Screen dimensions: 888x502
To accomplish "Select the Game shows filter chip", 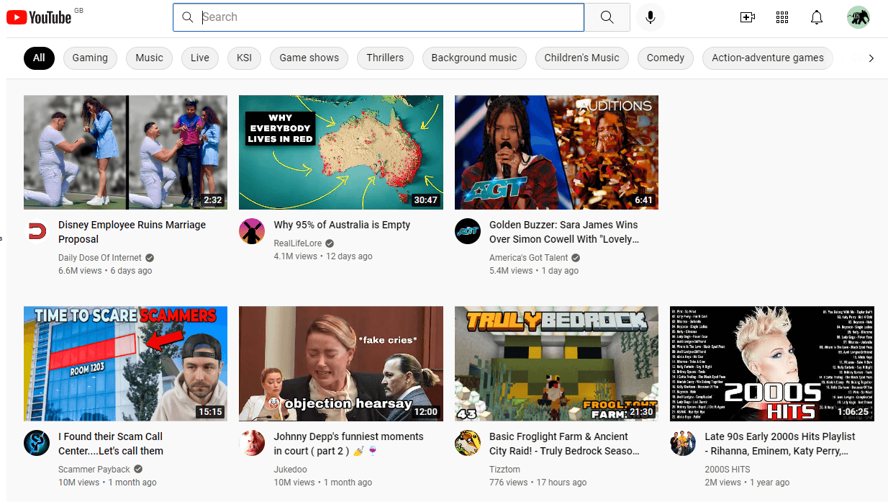I will 309,58.
